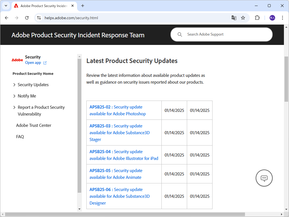This screenshot has height=217, width=289.
Task: Open the extensions puzzle icon
Action: [x=257, y=18]
